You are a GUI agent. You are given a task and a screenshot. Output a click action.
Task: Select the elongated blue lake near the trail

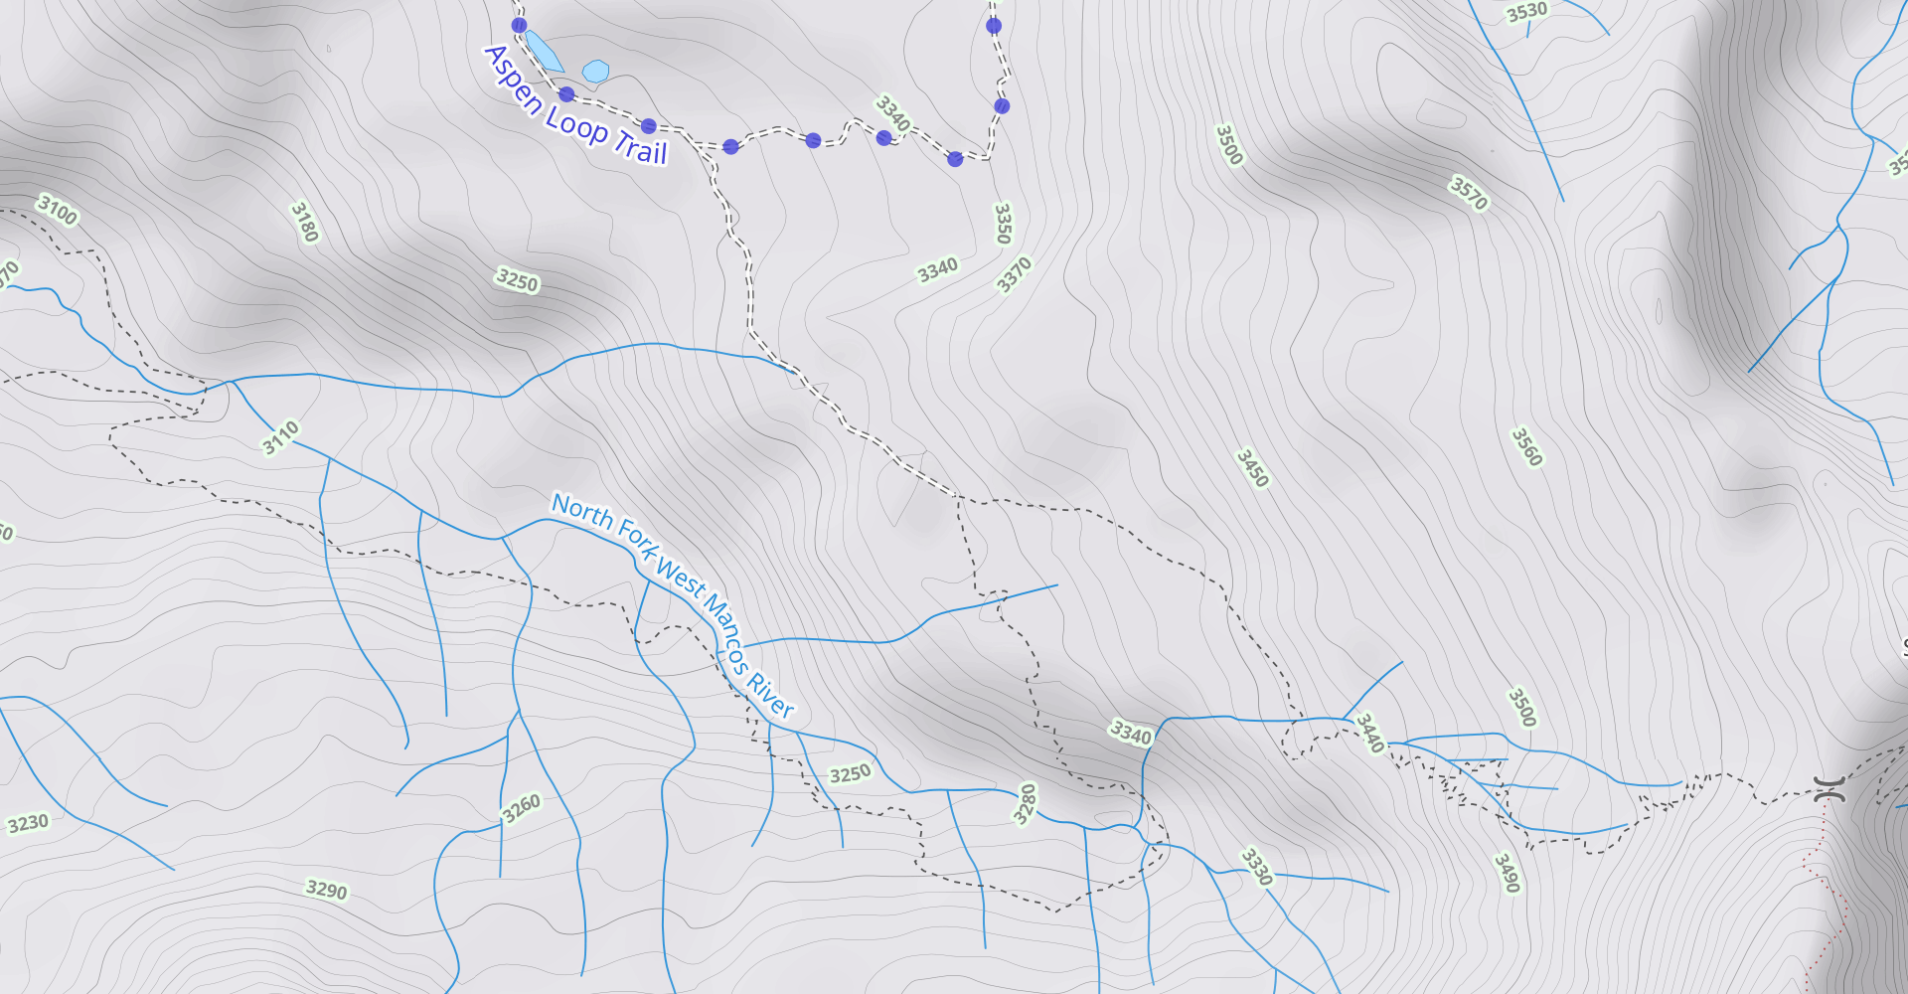(544, 51)
